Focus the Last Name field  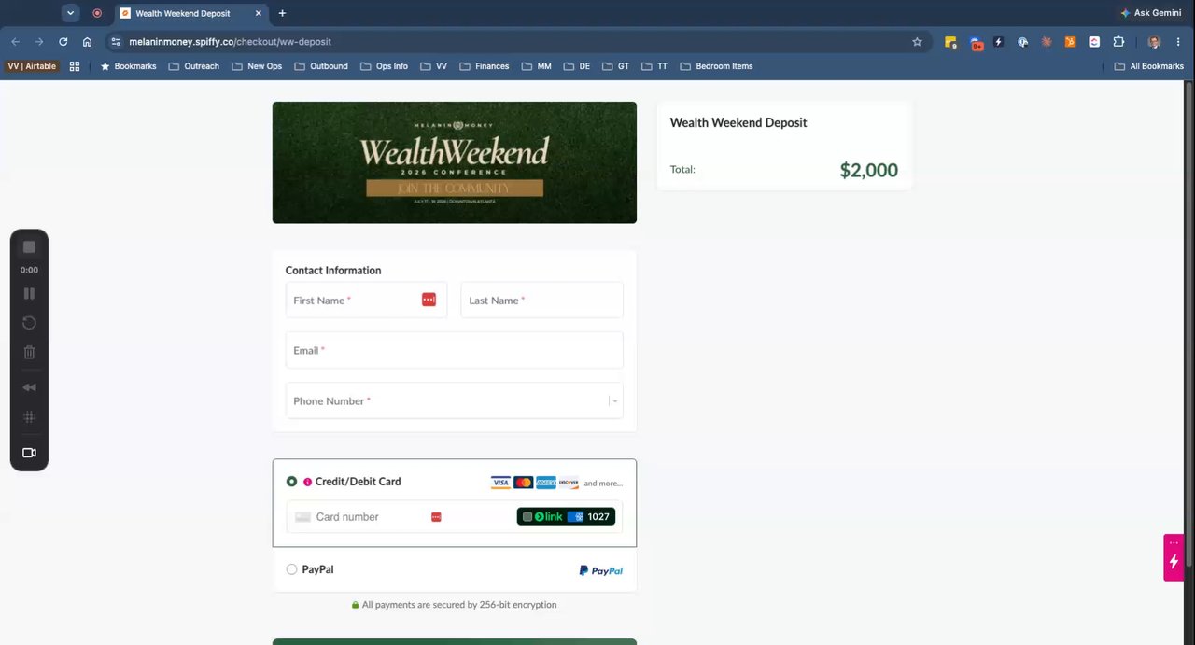541,300
